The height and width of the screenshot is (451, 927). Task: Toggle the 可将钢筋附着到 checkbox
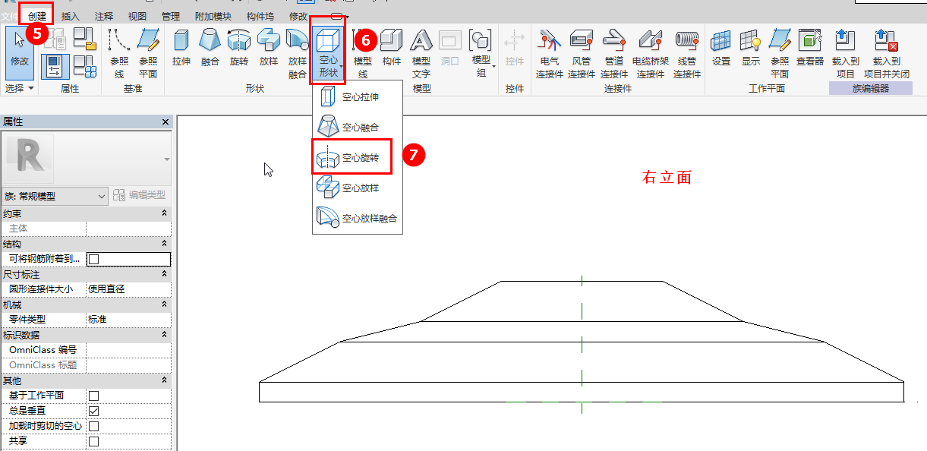click(93, 259)
